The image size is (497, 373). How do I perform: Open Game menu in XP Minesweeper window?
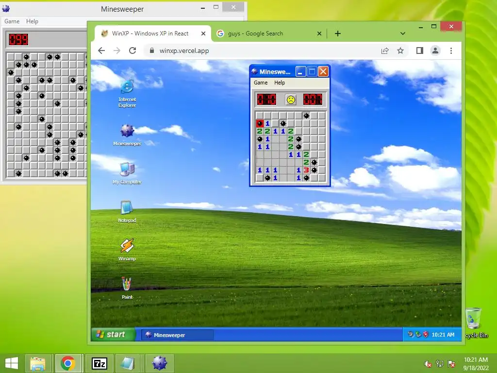click(261, 83)
